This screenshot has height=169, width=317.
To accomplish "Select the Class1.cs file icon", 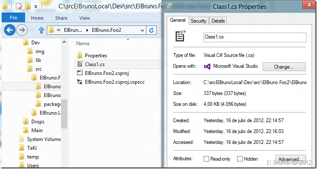I will tap(79, 64).
